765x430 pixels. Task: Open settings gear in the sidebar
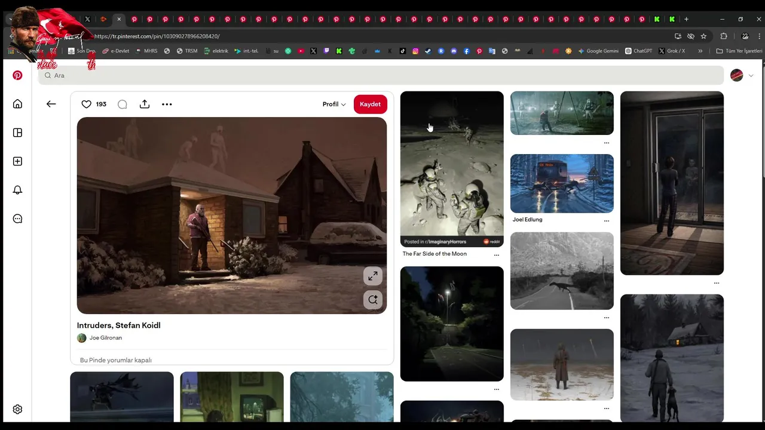[17, 410]
